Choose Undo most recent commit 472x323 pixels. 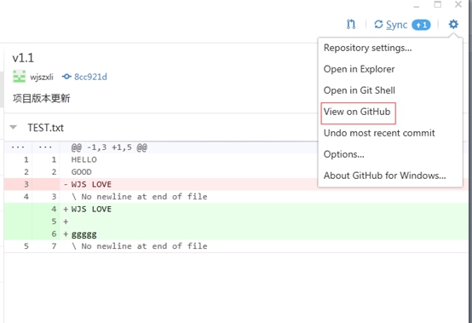pos(379,133)
